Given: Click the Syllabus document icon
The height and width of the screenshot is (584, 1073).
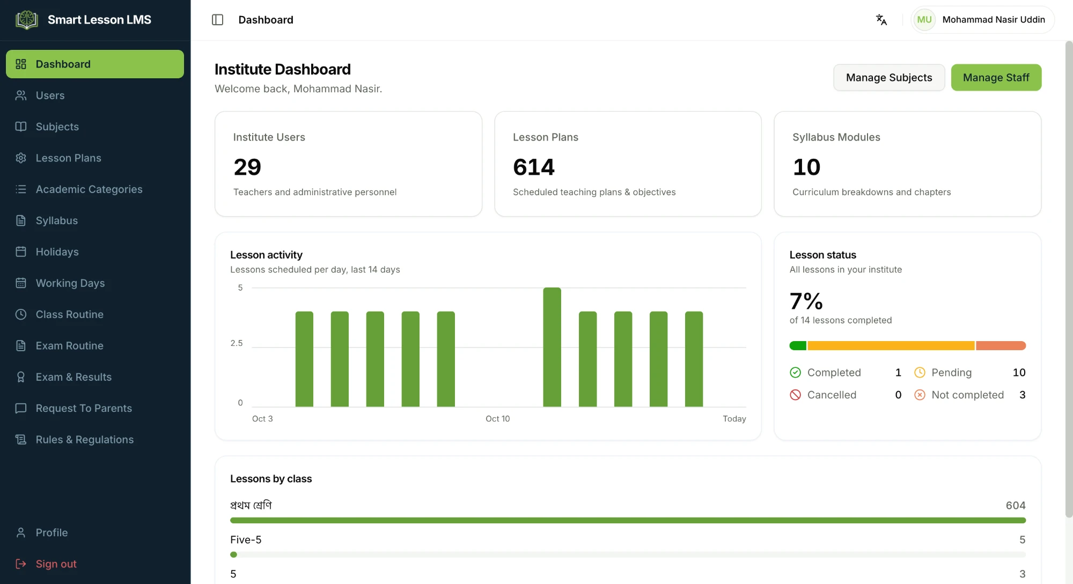Looking at the screenshot, I should (21, 220).
